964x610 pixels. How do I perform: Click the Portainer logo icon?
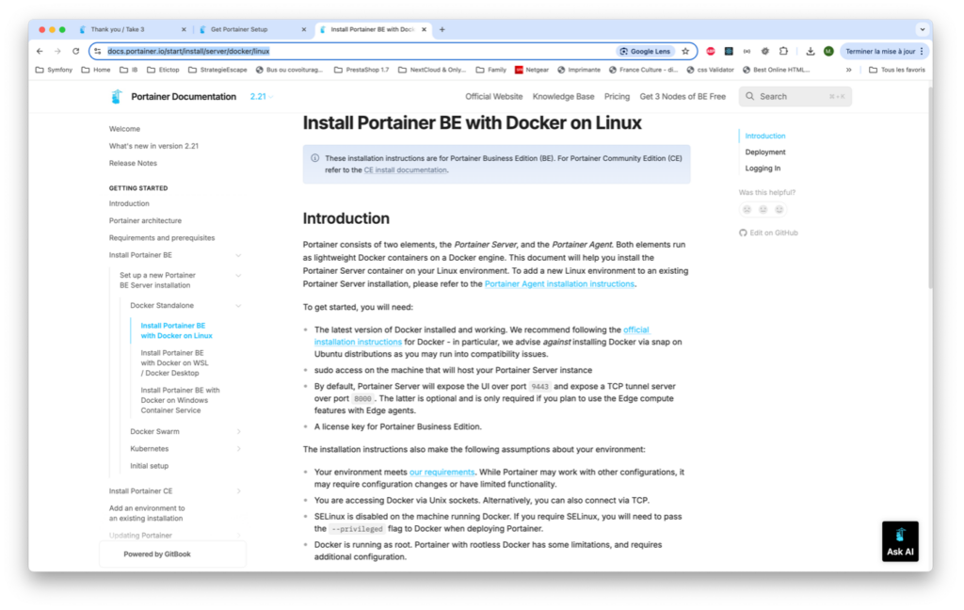point(116,97)
